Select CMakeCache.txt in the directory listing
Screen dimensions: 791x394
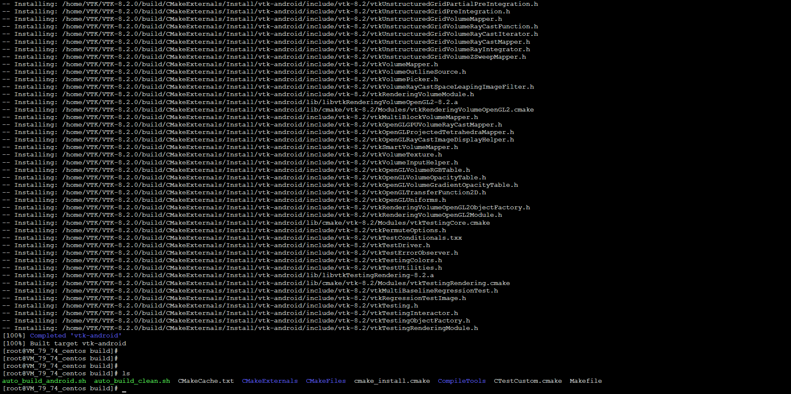[x=206, y=381]
